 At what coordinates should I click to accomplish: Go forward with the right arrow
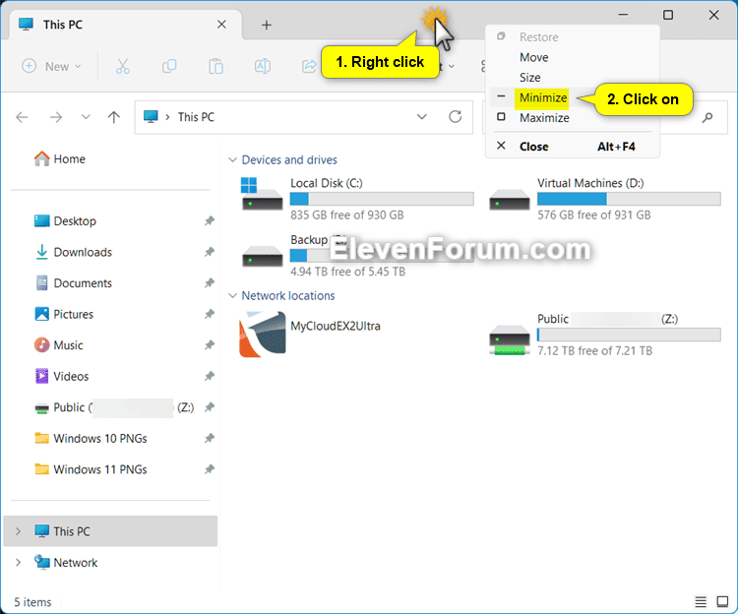[x=55, y=117]
